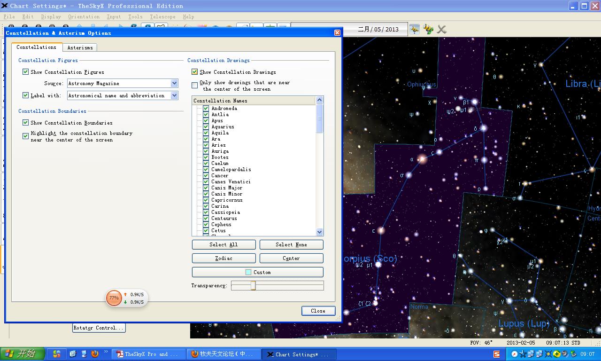
Task: Click the Constellation Names column header
Action: [x=254, y=101]
